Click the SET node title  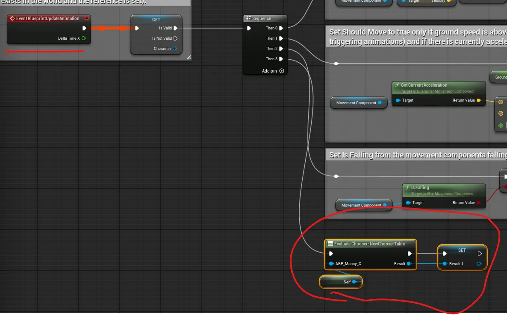462,250
